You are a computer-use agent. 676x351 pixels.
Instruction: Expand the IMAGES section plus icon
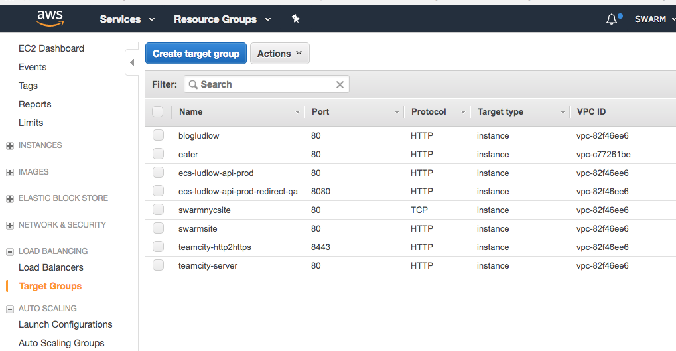coord(10,172)
